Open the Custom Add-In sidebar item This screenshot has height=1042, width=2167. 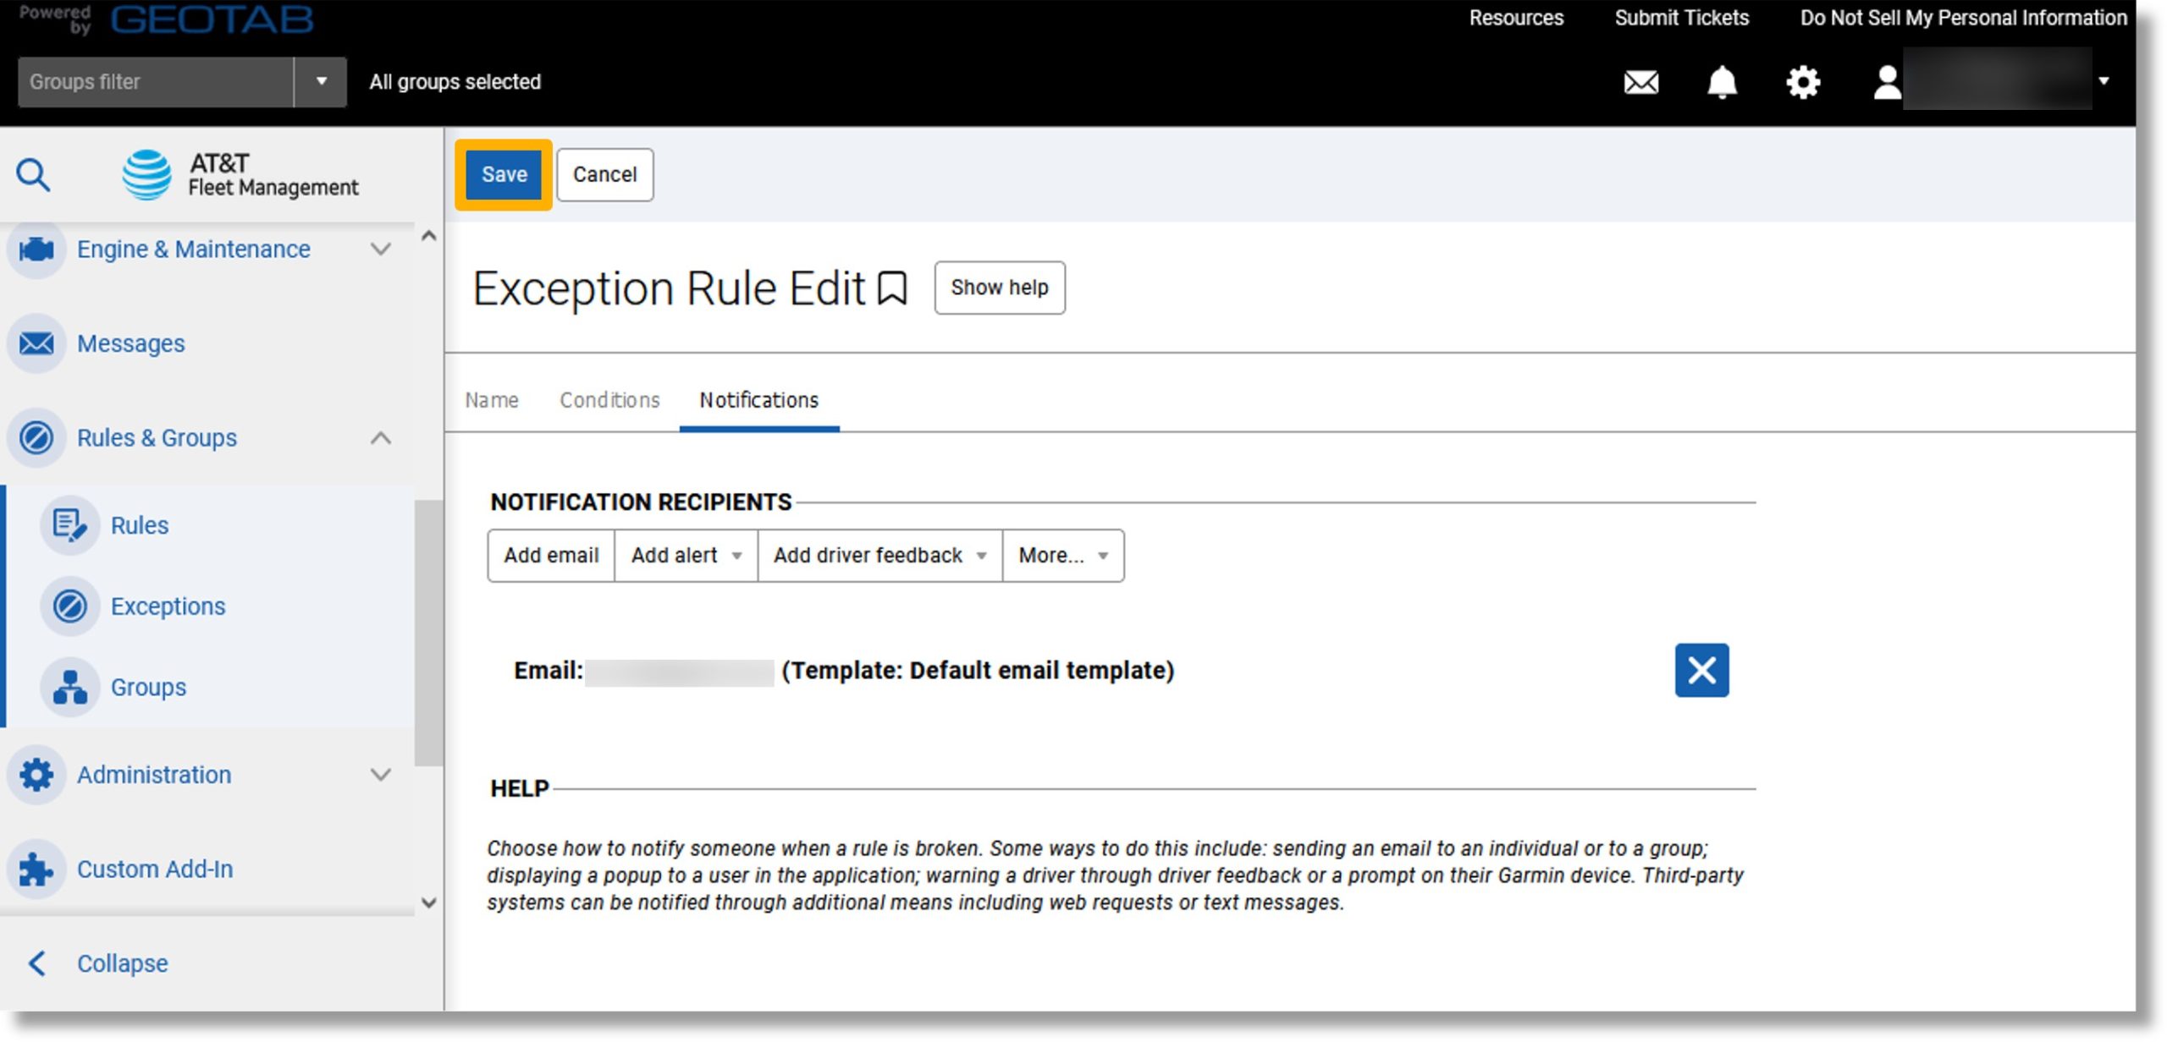pos(155,869)
